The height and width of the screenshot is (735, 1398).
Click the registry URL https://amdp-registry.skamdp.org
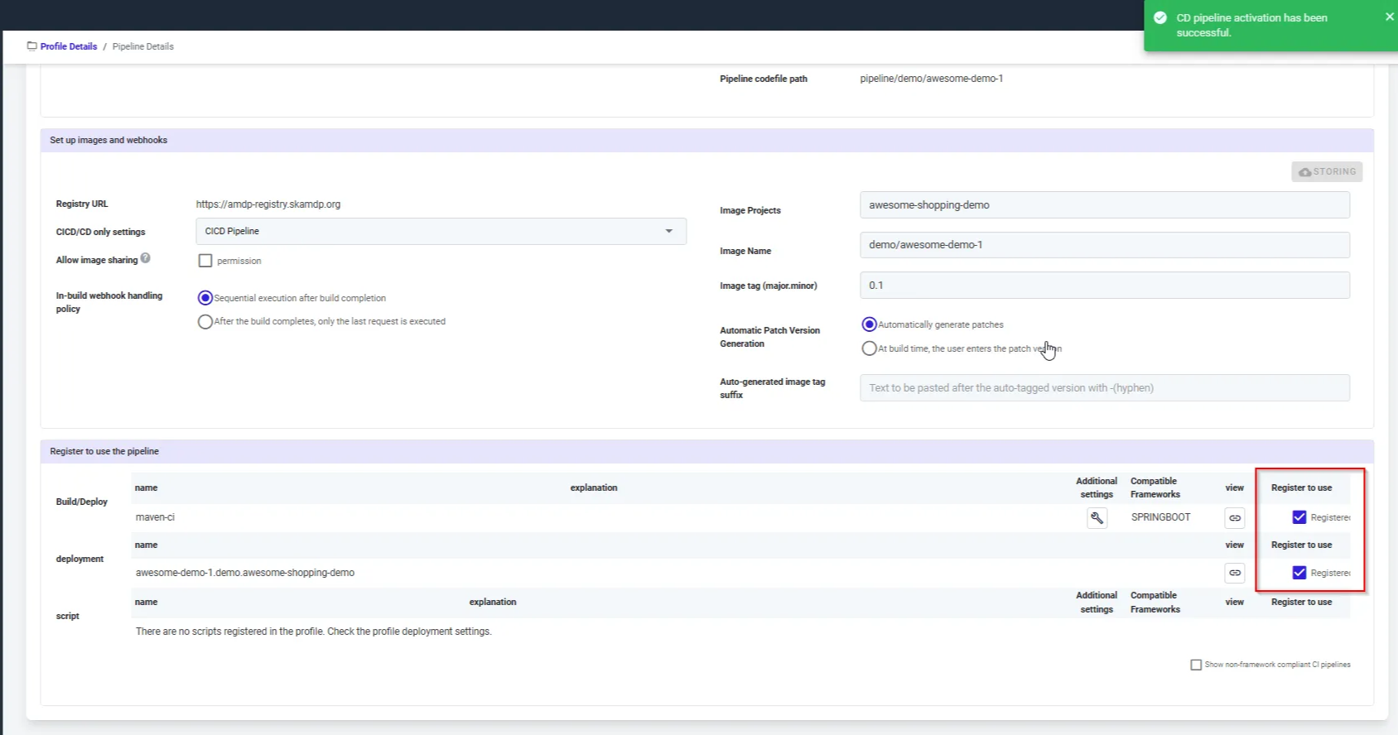coord(268,204)
